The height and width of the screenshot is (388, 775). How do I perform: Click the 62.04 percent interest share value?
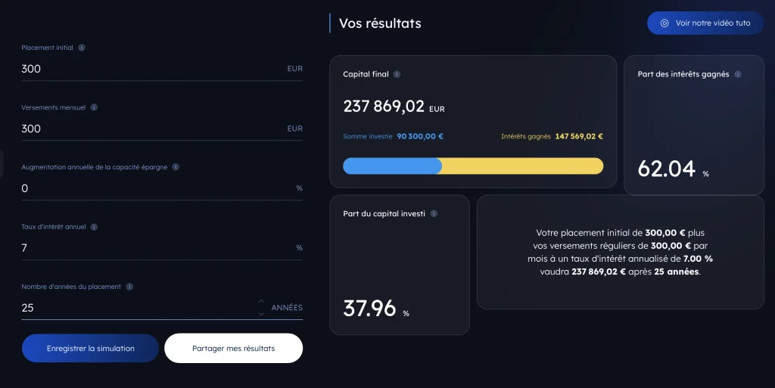click(667, 169)
